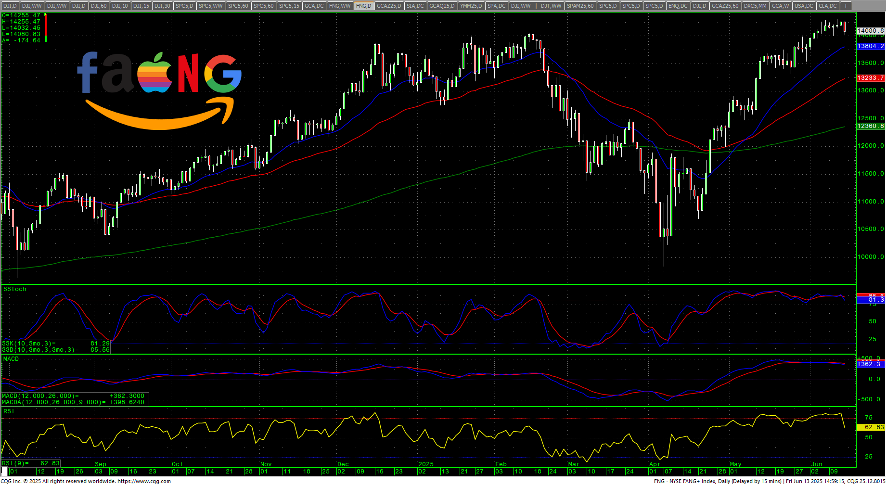Click the yellow RSI value label 62.83
Image resolution: width=886 pixels, height=485 pixels.
click(x=871, y=427)
